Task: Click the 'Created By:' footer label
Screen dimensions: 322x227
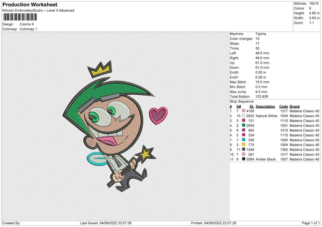Action: 11,223
